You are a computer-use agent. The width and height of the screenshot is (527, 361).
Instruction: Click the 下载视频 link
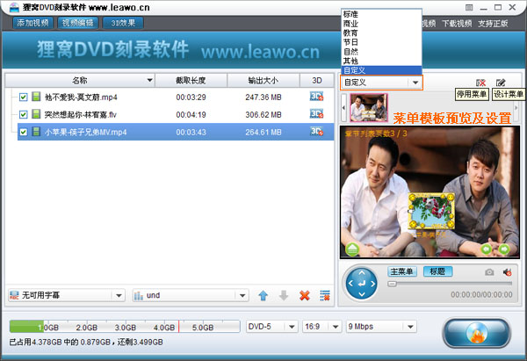457,24
